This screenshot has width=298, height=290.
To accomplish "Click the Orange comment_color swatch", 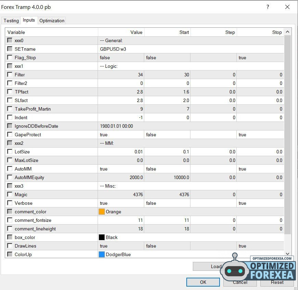I will tap(102, 212).
